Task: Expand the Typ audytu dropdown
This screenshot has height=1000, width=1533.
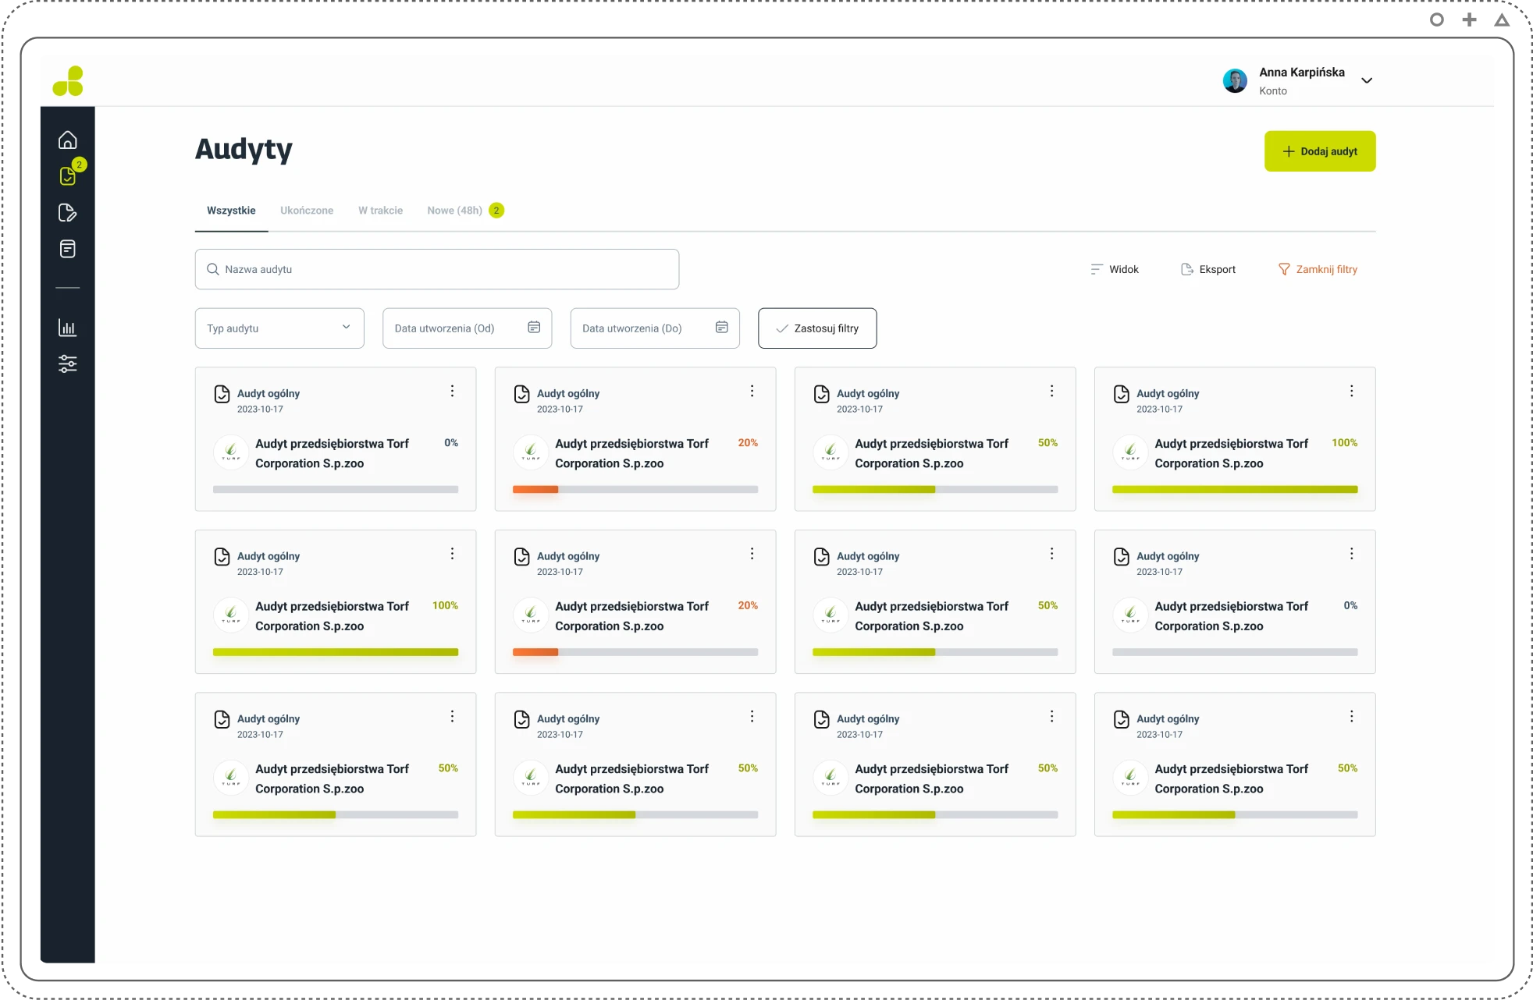Action: (x=279, y=328)
